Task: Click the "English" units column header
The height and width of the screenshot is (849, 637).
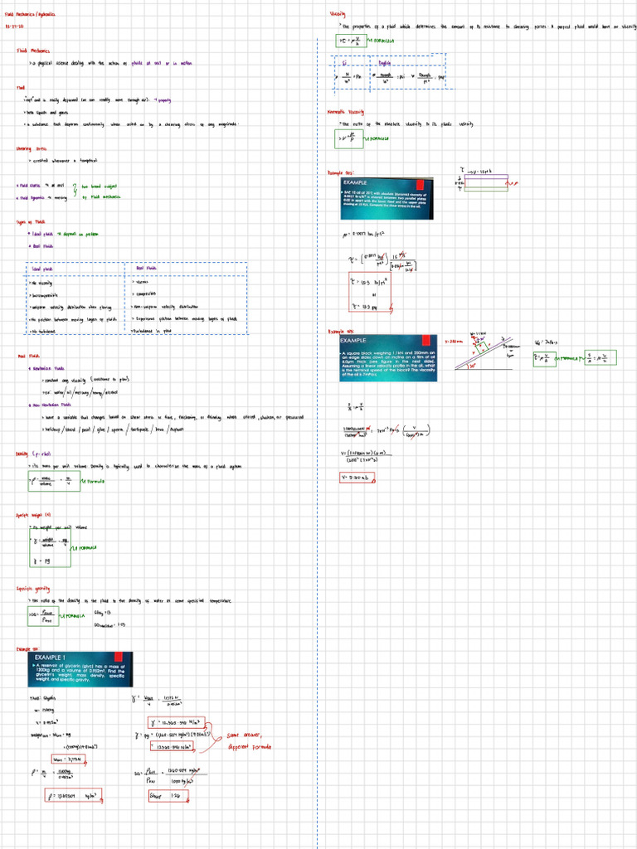Action: pos(384,63)
